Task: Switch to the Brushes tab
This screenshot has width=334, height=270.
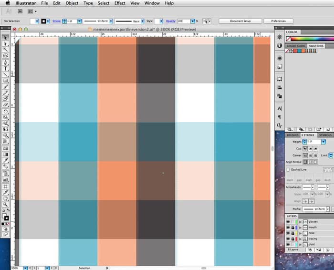Action: (x=292, y=135)
